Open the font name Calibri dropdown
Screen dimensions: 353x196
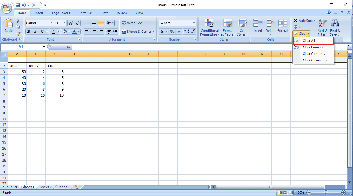pos(52,23)
